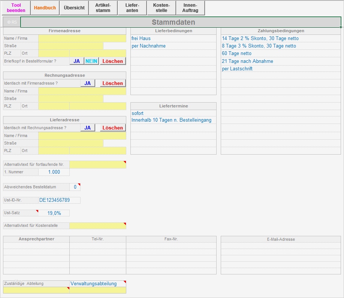The width and height of the screenshot is (344, 298).
Task: Select 'frei Haus' in Lieferbedingungen
Action: point(173,38)
